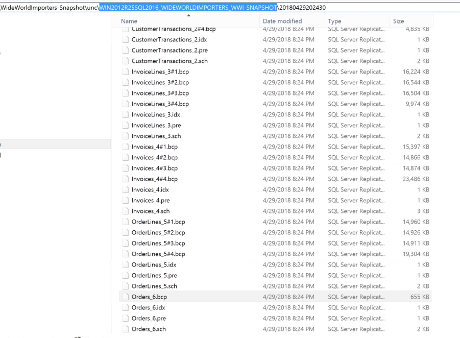Viewport: 460px width, 338px height.
Task: Click the address bar path field
Action: click(x=230, y=7)
